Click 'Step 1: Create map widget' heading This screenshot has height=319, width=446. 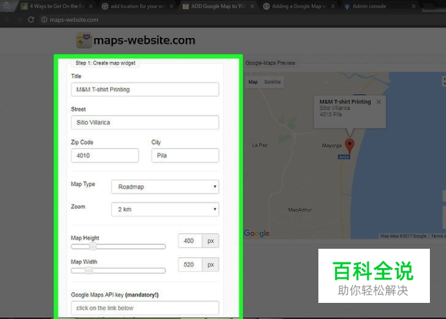(x=106, y=63)
